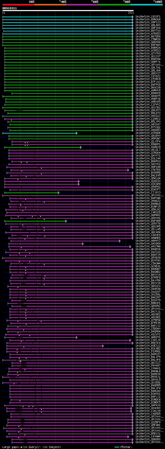
Task: Click label UniRef100_C5WRZ6
Action: [x=148, y=39]
